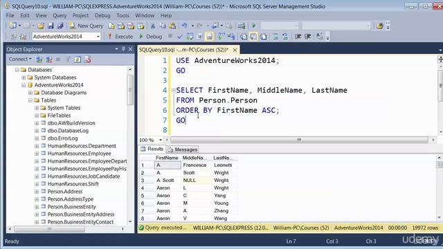The width and height of the screenshot is (443, 249).
Task: Click the Execute button with red exclamation
Action: click(x=120, y=37)
